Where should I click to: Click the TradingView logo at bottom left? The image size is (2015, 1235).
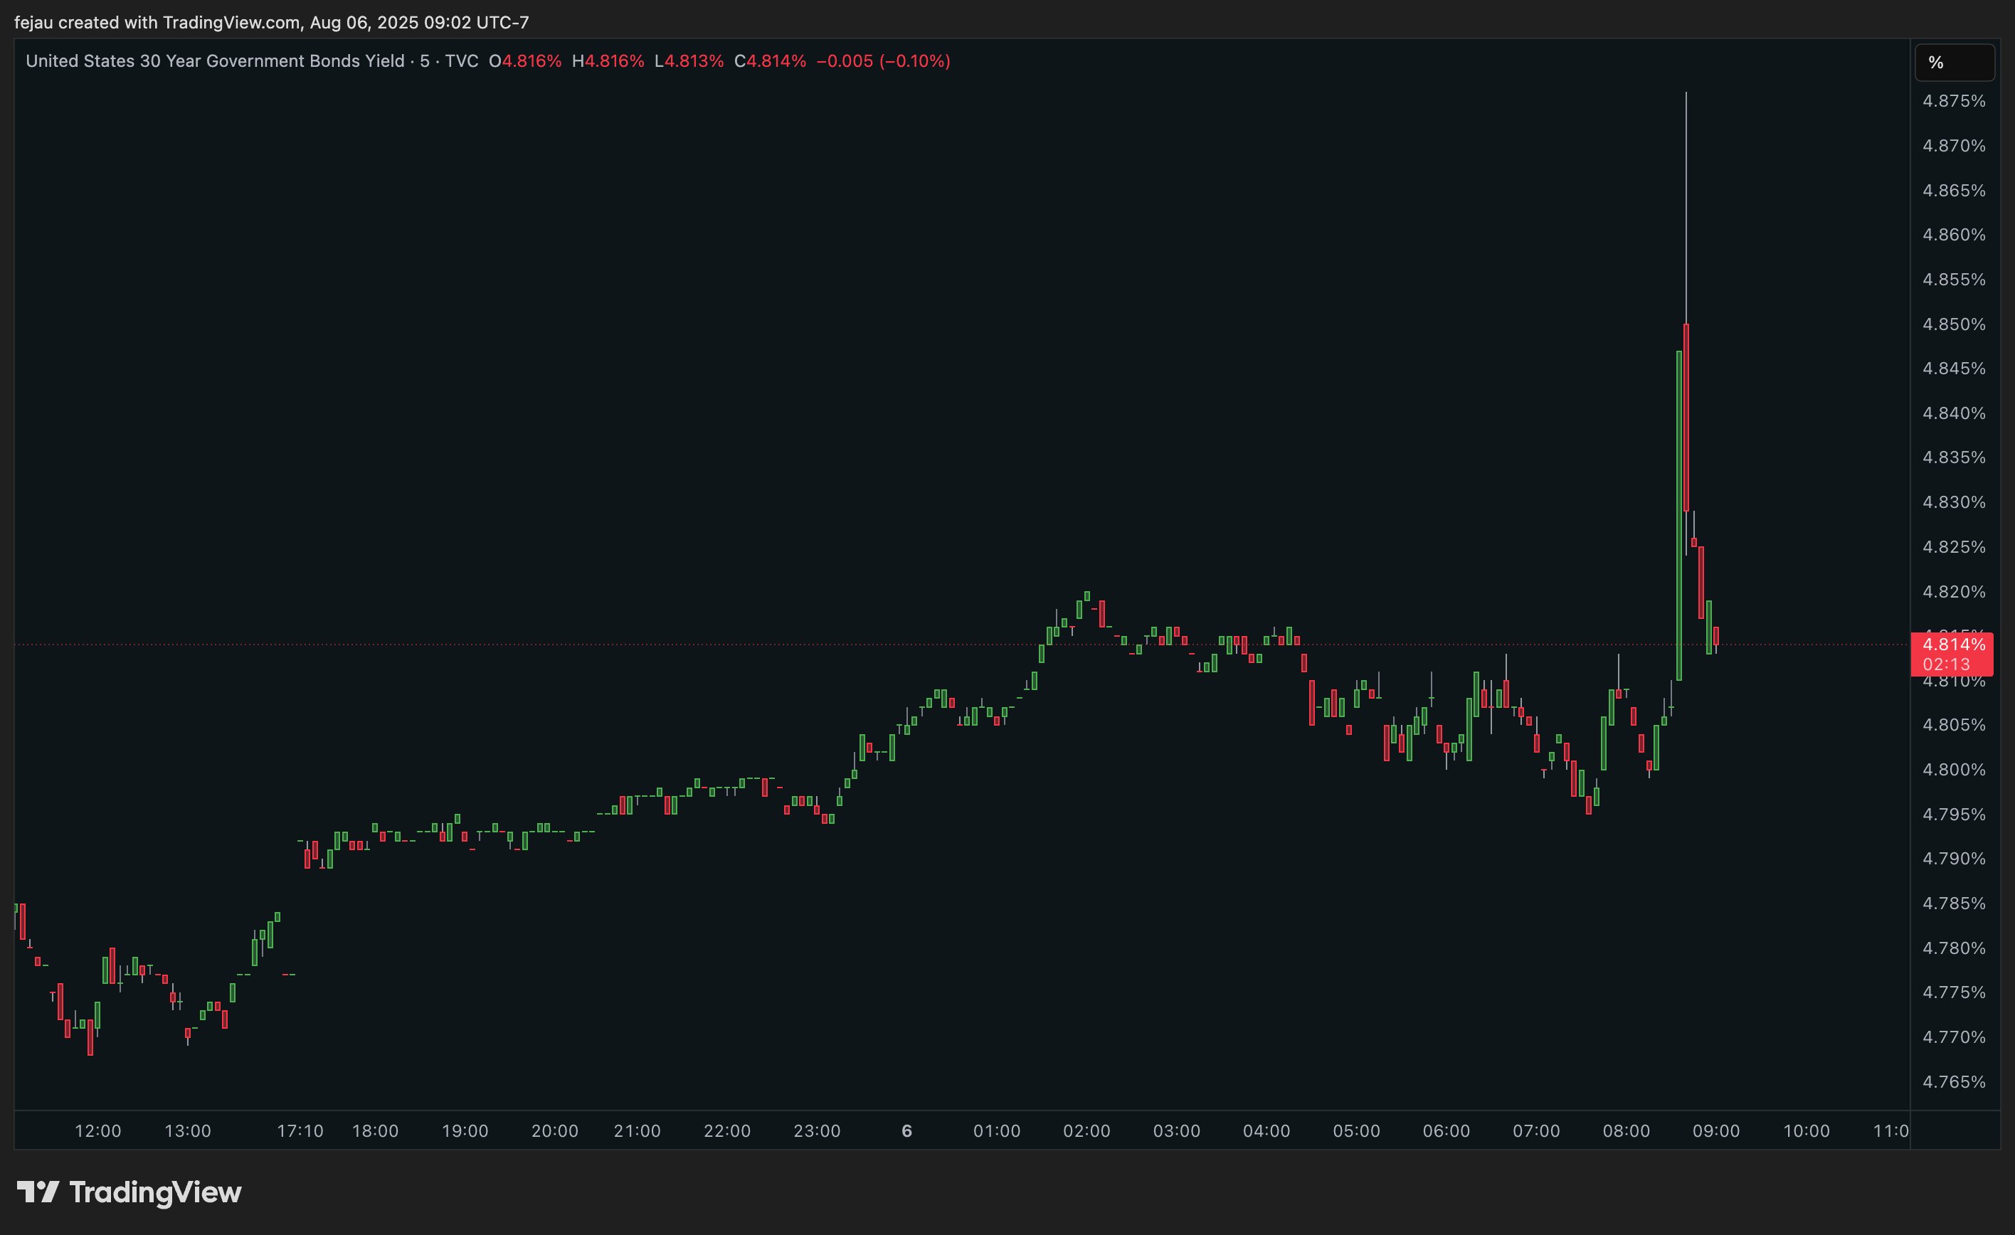(x=129, y=1192)
